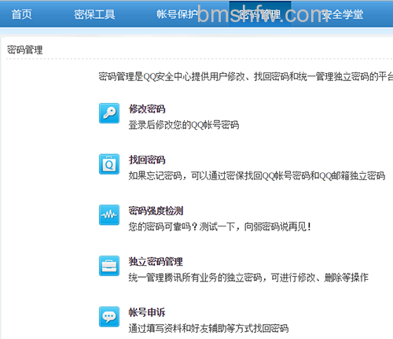Click the waveform icon for 密码强度检测

pos(109,215)
